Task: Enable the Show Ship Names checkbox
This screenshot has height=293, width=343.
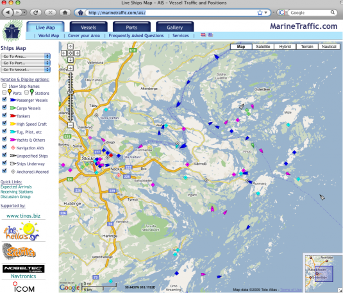Action: [x=4, y=85]
